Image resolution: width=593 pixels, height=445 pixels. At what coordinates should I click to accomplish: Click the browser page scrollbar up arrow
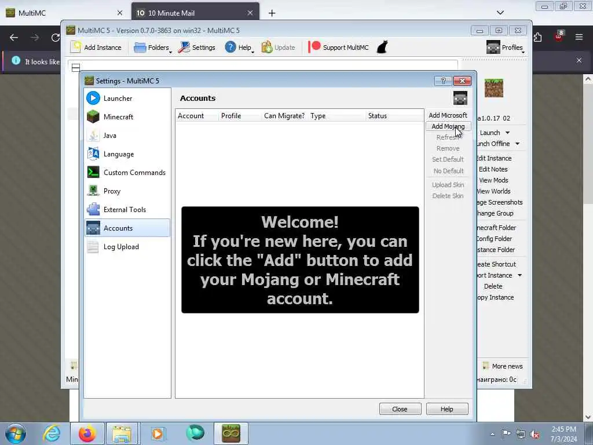click(x=588, y=79)
